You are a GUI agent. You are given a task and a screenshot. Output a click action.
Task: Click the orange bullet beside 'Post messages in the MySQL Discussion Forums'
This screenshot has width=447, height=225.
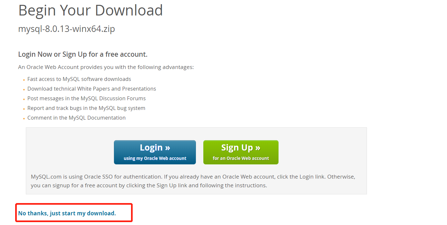[x=24, y=99]
